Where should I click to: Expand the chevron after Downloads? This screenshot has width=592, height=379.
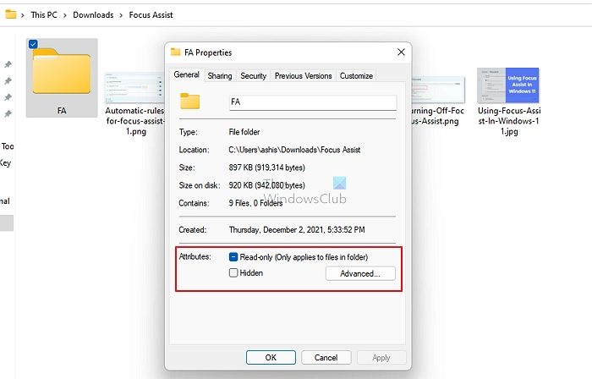[121, 15]
